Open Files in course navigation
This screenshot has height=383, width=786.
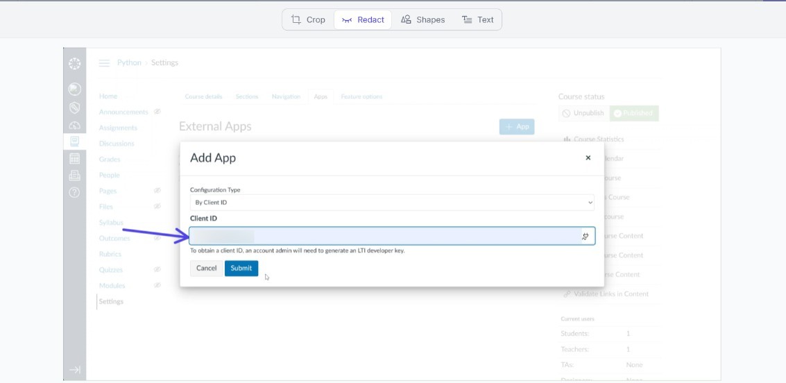tap(105, 207)
